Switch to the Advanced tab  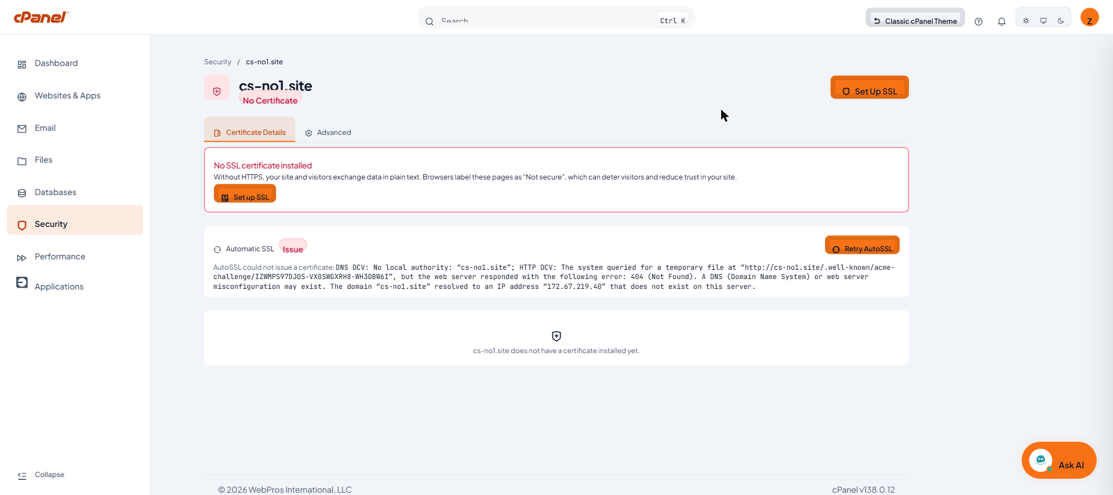(328, 133)
